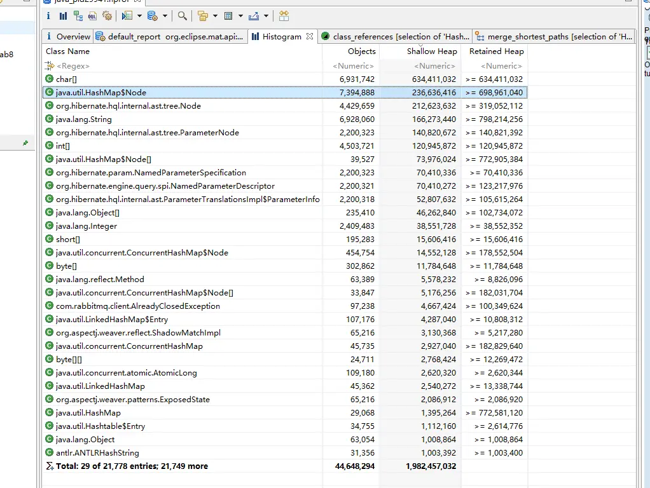Click the class icon beside int[]
Screen dimensions: 650x488
click(50, 146)
